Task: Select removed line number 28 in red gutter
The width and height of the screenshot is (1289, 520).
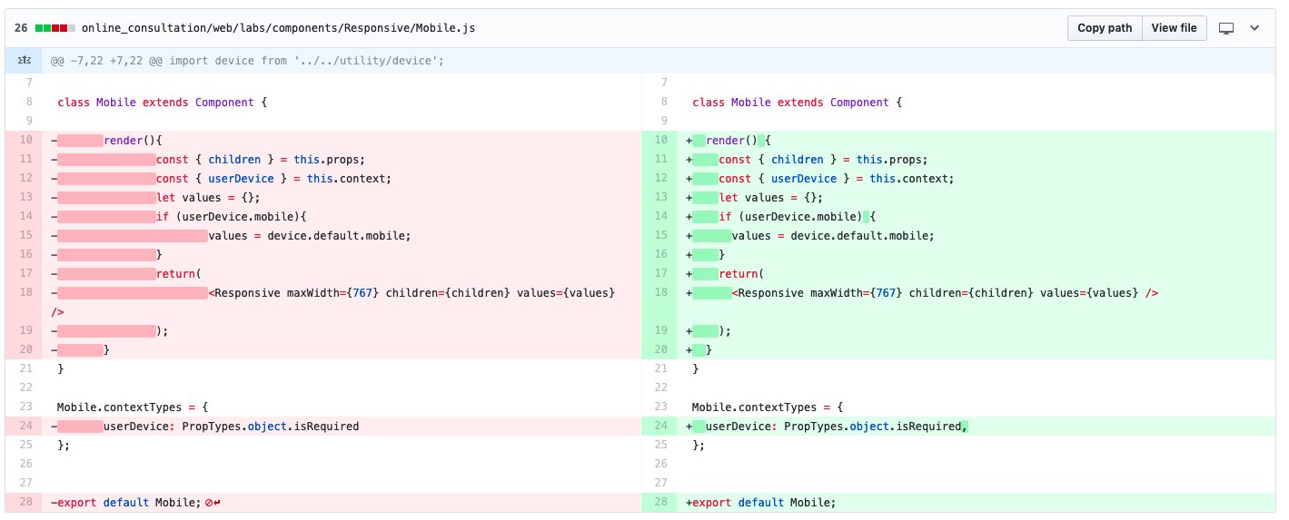Action: point(24,502)
